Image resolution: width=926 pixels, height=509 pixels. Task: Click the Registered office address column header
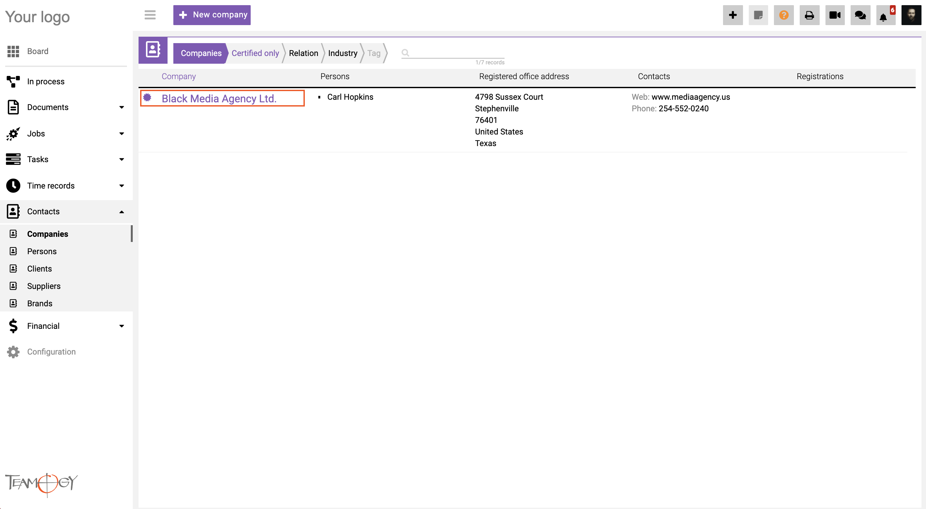pyautogui.click(x=524, y=77)
